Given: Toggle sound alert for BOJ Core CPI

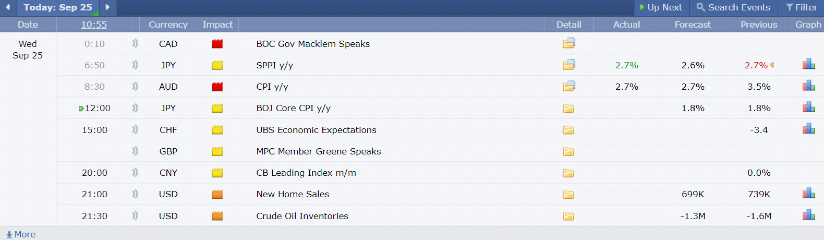Looking at the screenshot, I should [x=135, y=107].
